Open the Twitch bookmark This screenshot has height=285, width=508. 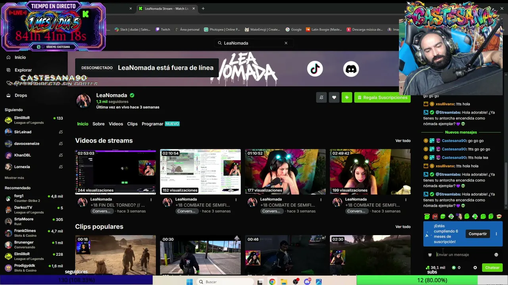click(163, 29)
